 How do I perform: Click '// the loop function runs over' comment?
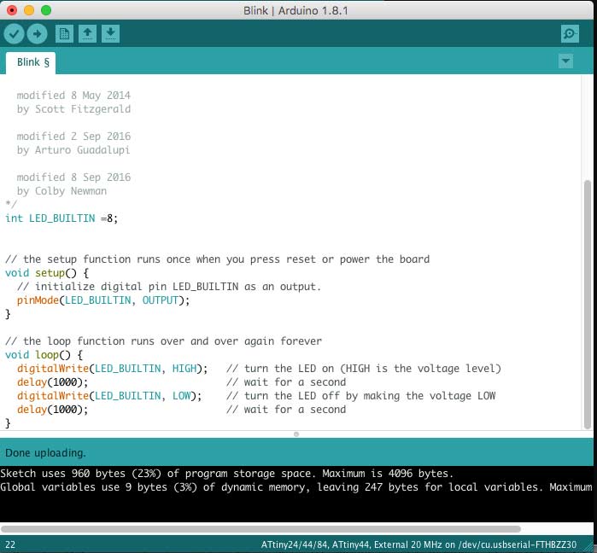click(163, 341)
